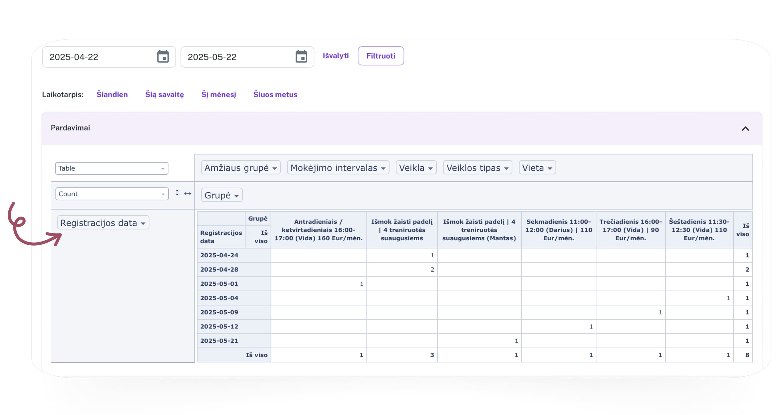
Task: Expand the Mokėjimo intervalas attribute filter
Action: [383, 168]
